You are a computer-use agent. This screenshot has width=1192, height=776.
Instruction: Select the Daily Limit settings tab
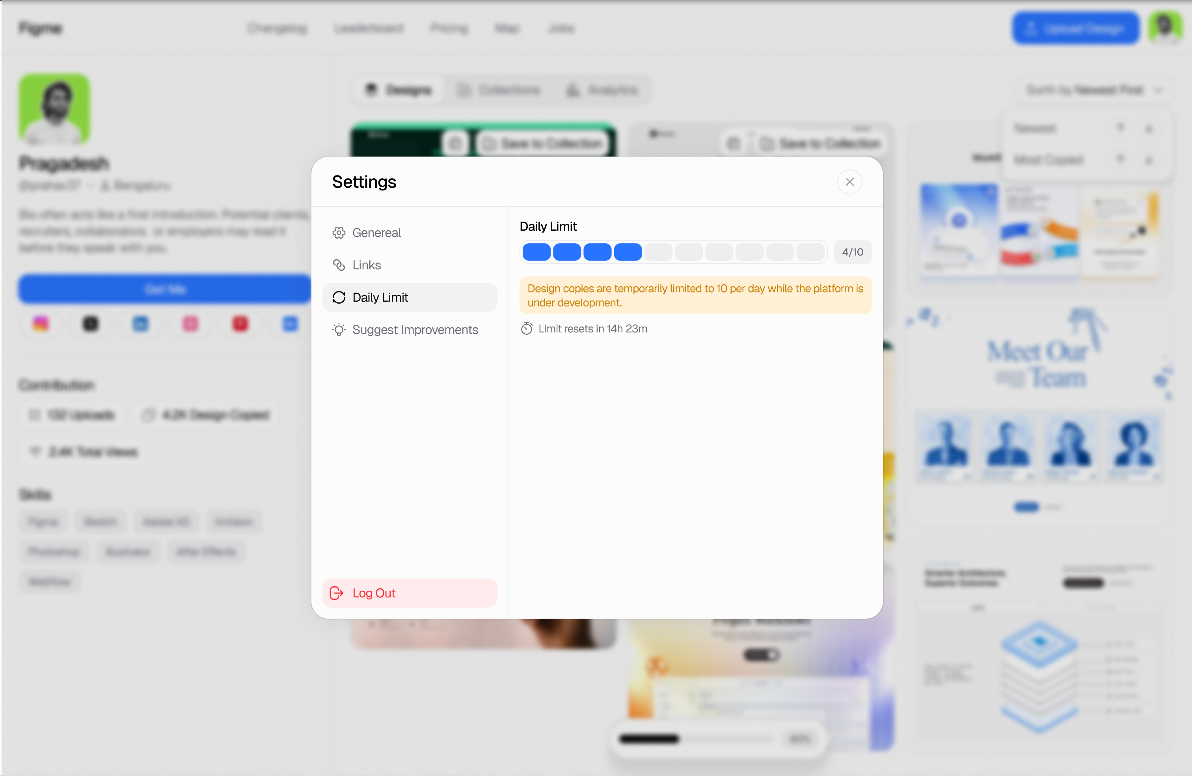pyautogui.click(x=410, y=297)
